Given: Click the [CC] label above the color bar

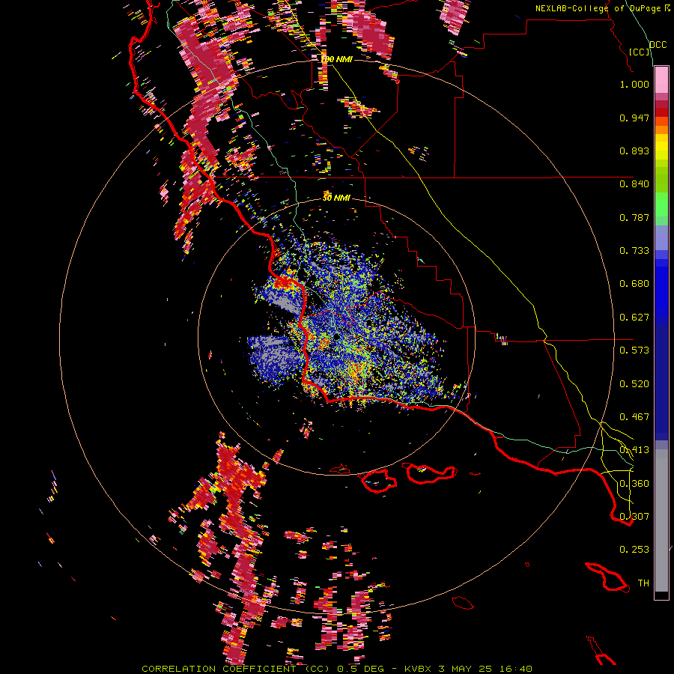Looking at the screenshot, I should pyautogui.click(x=640, y=52).
